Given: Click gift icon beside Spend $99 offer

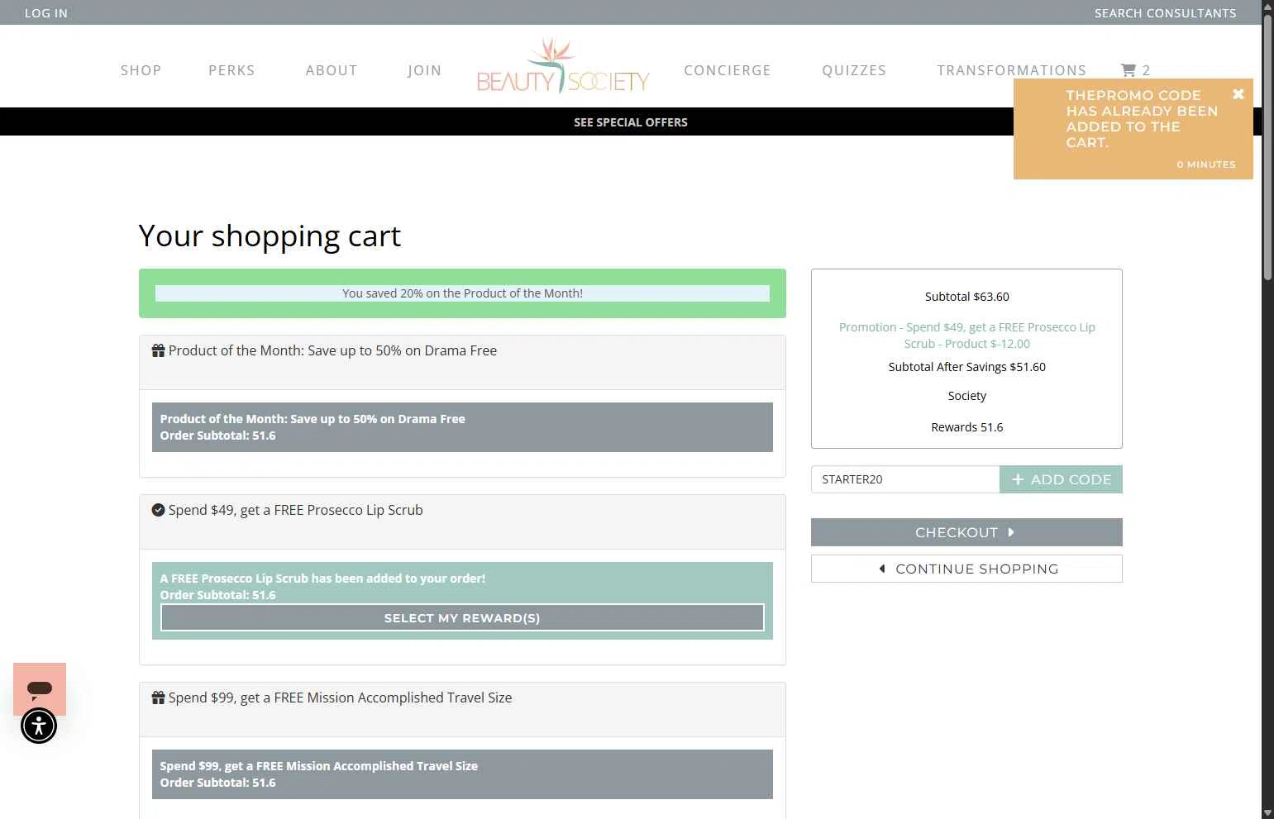Looking at the screenshot, I should click(158, 698).
